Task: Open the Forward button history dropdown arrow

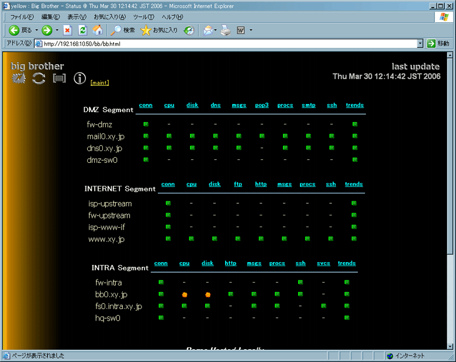Action: pos(57,30)
